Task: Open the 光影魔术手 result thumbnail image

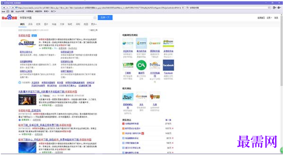Action: 27,100
